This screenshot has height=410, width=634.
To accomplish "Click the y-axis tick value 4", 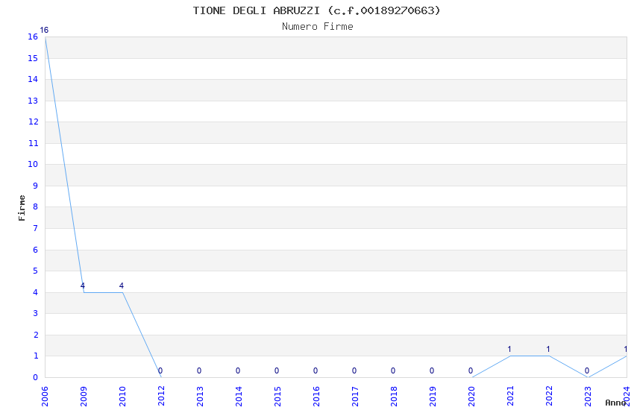I will click(36, 292).
